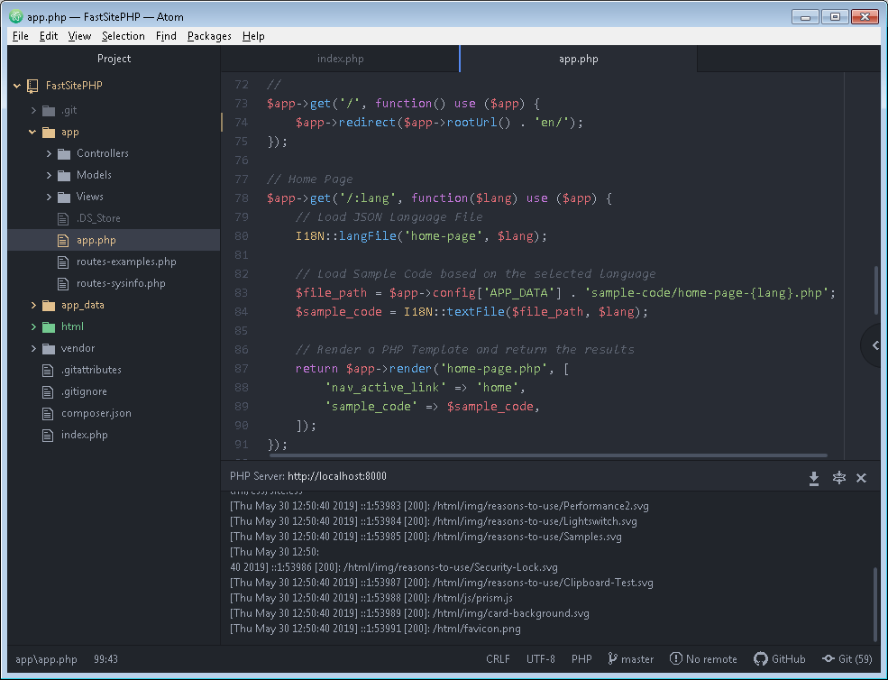Switch to the index.php tab
The height and width of the screenshot is (680, 888).
pos(340,59)
